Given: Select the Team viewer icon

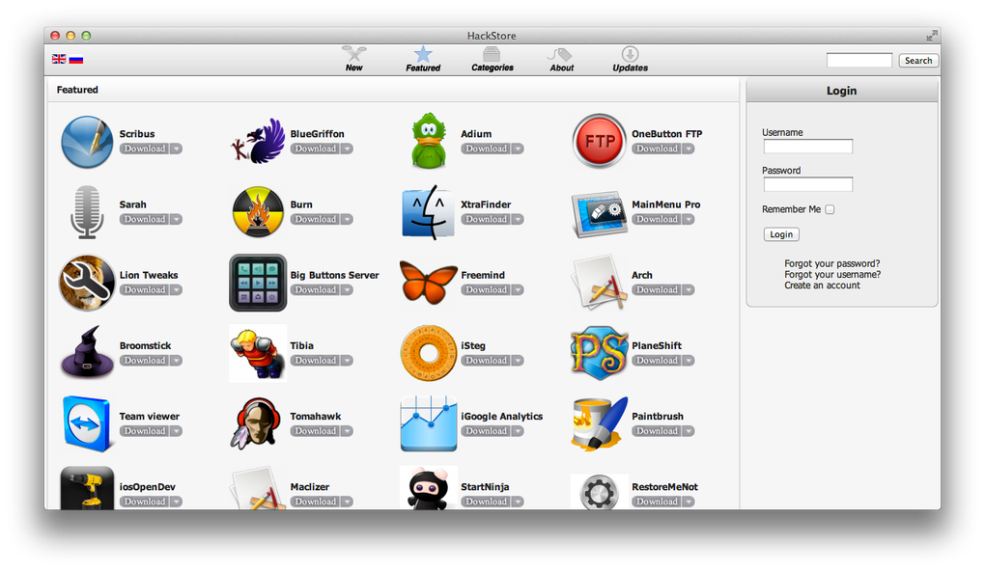Looking at the screenshot, I should pyautogui.click(x=87, y=423).
